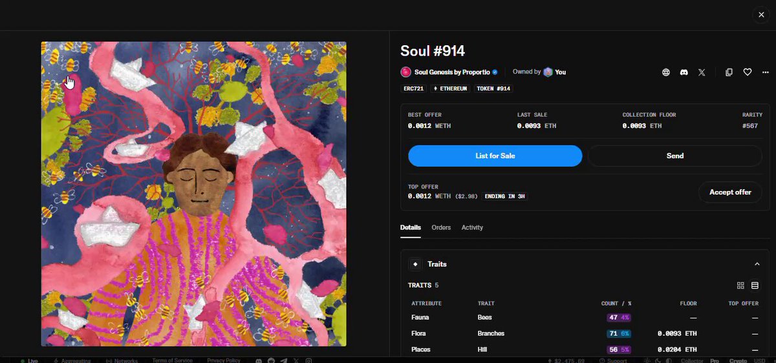Viewport: 776px width, 363px height.
Task: Open the X (Twitter) link icon
Action: pos(702,72)
